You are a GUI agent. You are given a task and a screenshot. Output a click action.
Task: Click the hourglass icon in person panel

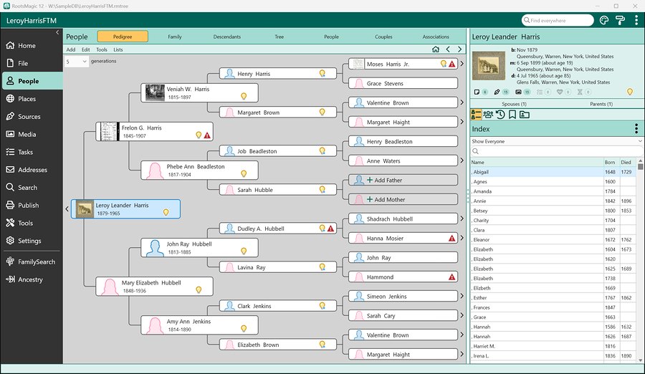pyautogui.click(x=580, y=92)
